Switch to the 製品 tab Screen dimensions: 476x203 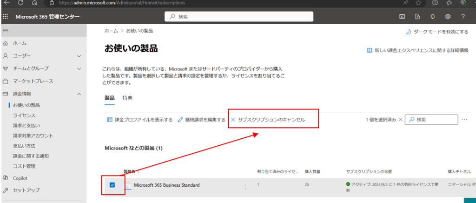point(110,98)
